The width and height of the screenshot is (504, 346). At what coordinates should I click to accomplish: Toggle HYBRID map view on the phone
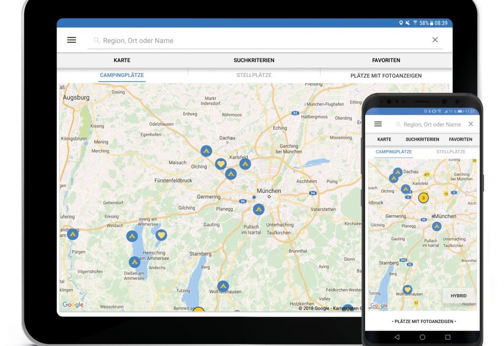point(458,296)
